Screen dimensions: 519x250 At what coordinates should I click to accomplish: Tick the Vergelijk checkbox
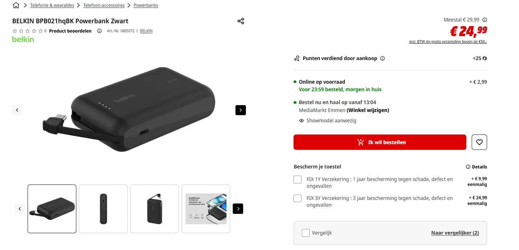pos(306,233)
